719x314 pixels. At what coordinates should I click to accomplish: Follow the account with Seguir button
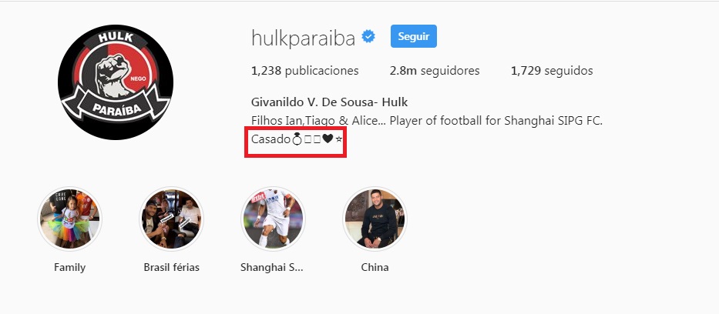[x=414, y=36]
